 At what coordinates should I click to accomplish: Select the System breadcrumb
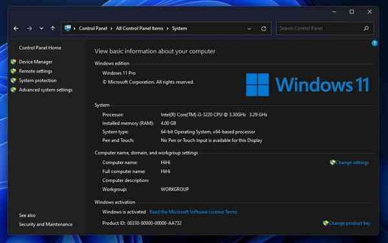click(179, 28)
